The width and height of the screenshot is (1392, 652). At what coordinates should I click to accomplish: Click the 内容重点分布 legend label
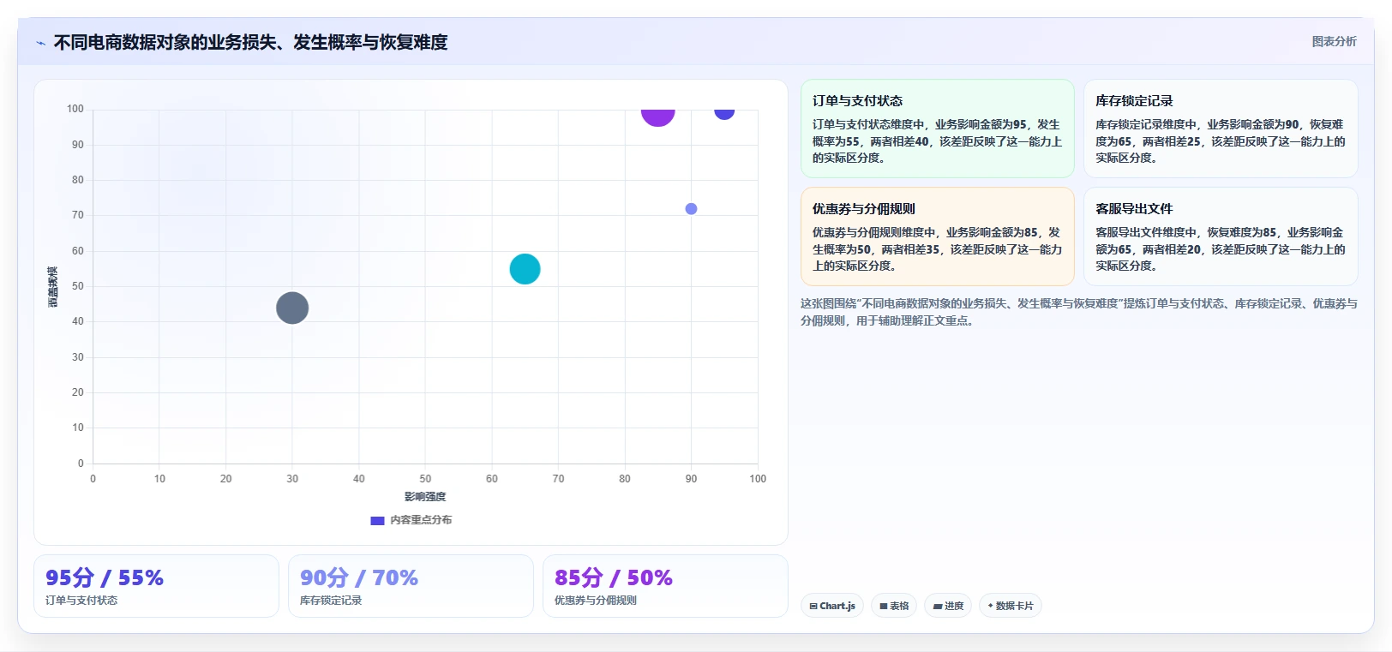click(421, 520)
